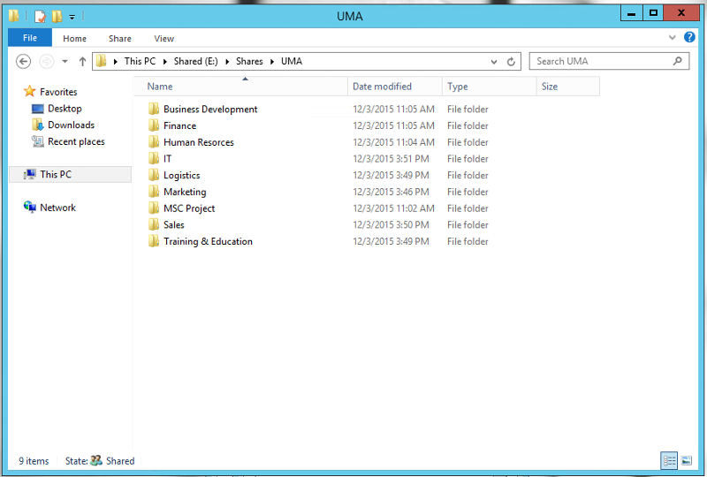707x477 pixels.
Task: Click the search magnifier icon
Action: (677, 61)
